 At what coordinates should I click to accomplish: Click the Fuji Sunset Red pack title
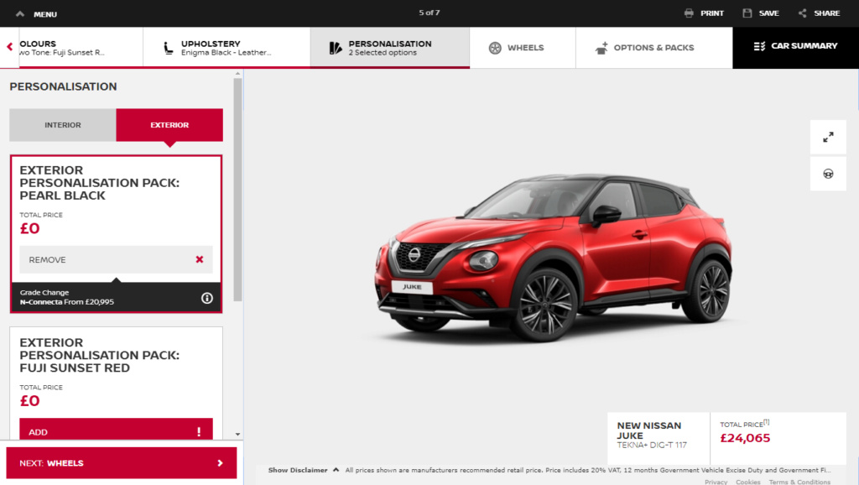[x=100, y=355]
